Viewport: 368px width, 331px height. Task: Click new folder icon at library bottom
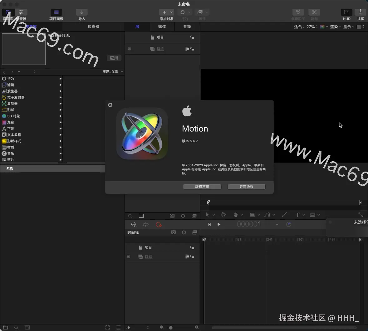point(6,327)
